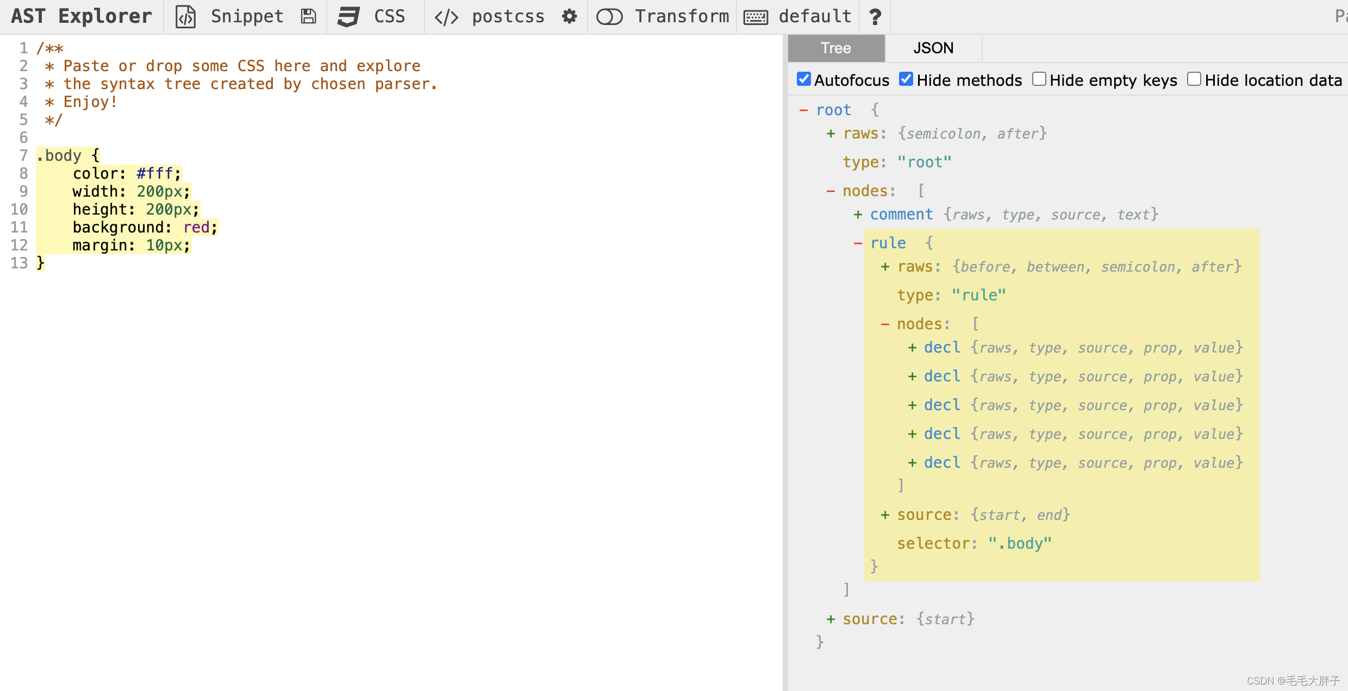This screenshot has width=1348, height=691.
Task: Click the CSS3 language icon
Action: coord(348,16)
